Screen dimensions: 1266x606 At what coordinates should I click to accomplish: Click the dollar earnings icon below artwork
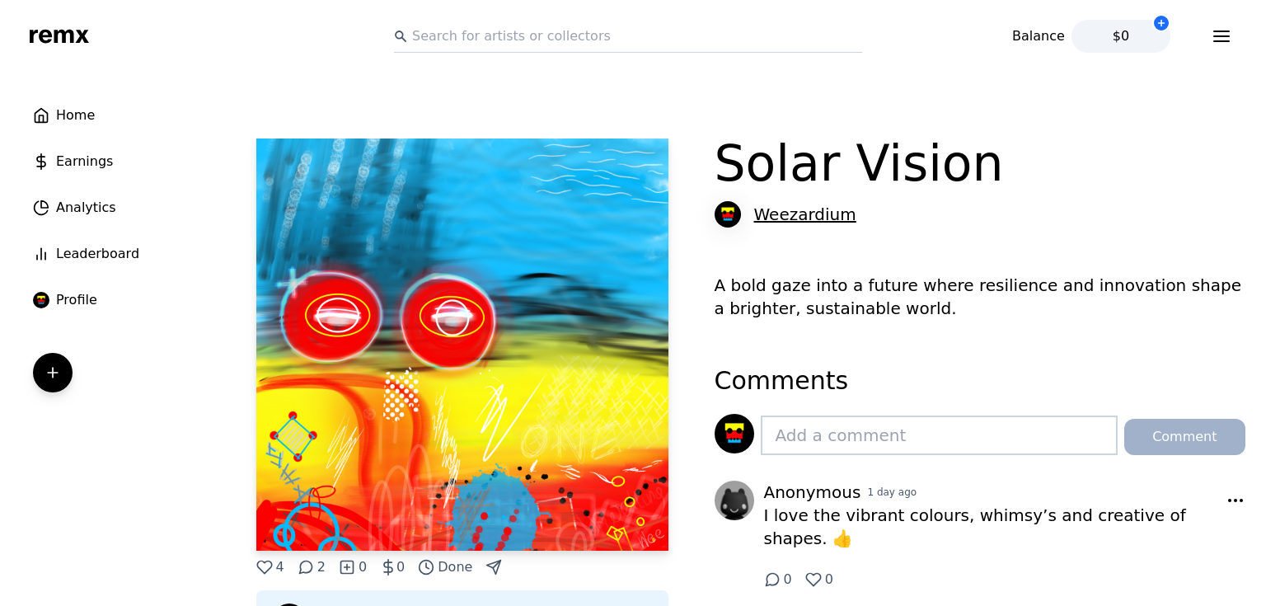pos(388,567)
